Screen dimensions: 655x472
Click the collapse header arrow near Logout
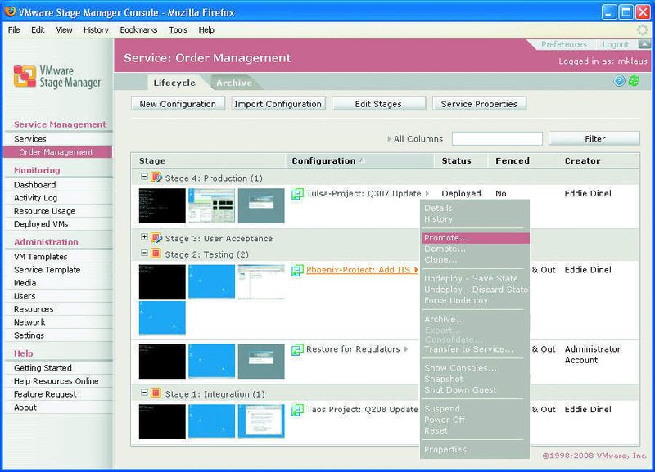pyautogui.click(x=644, y=44)
